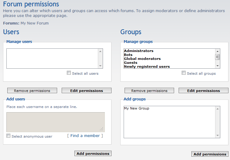Select Guests in the groups list

point(131,63)
